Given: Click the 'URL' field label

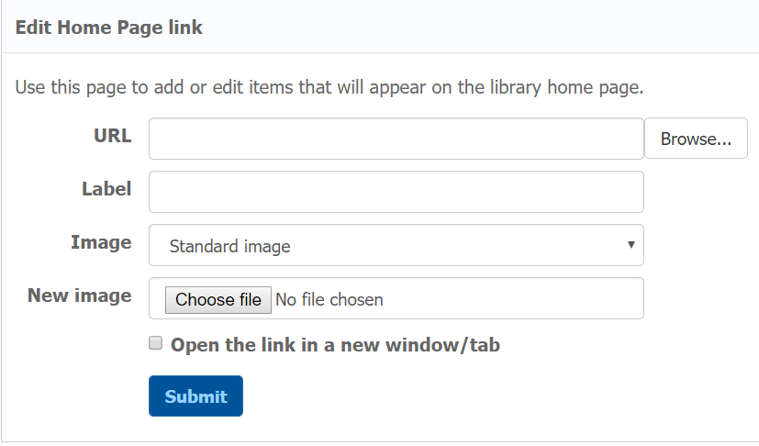Looking at the screenshot, I should click(112, 136).
